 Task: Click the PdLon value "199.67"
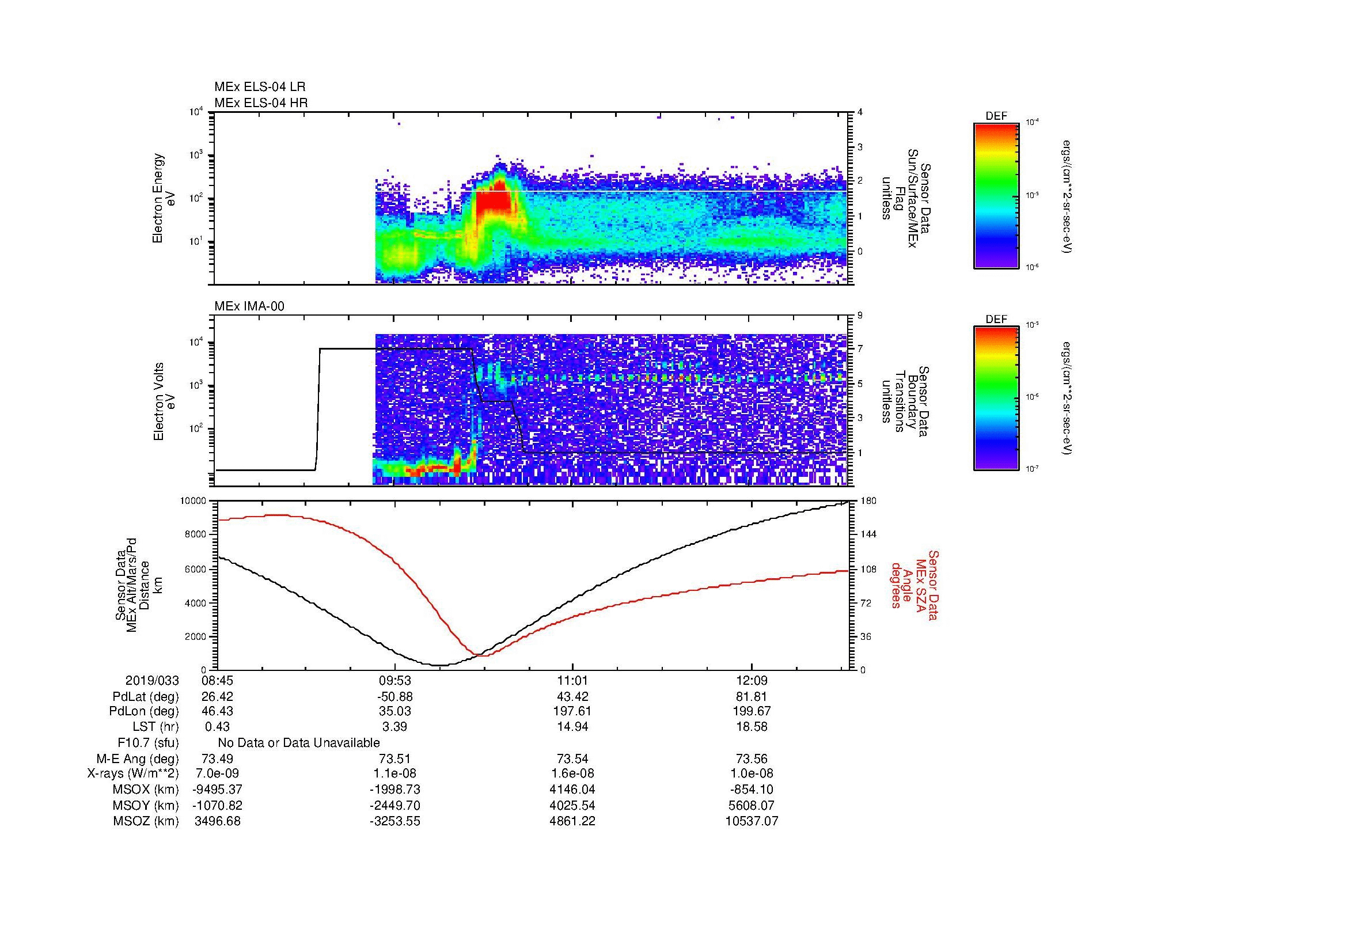point(752,711)
